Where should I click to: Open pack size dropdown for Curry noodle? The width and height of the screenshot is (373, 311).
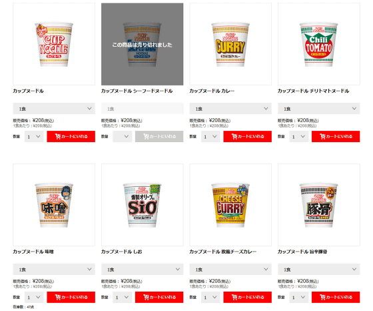230,109
